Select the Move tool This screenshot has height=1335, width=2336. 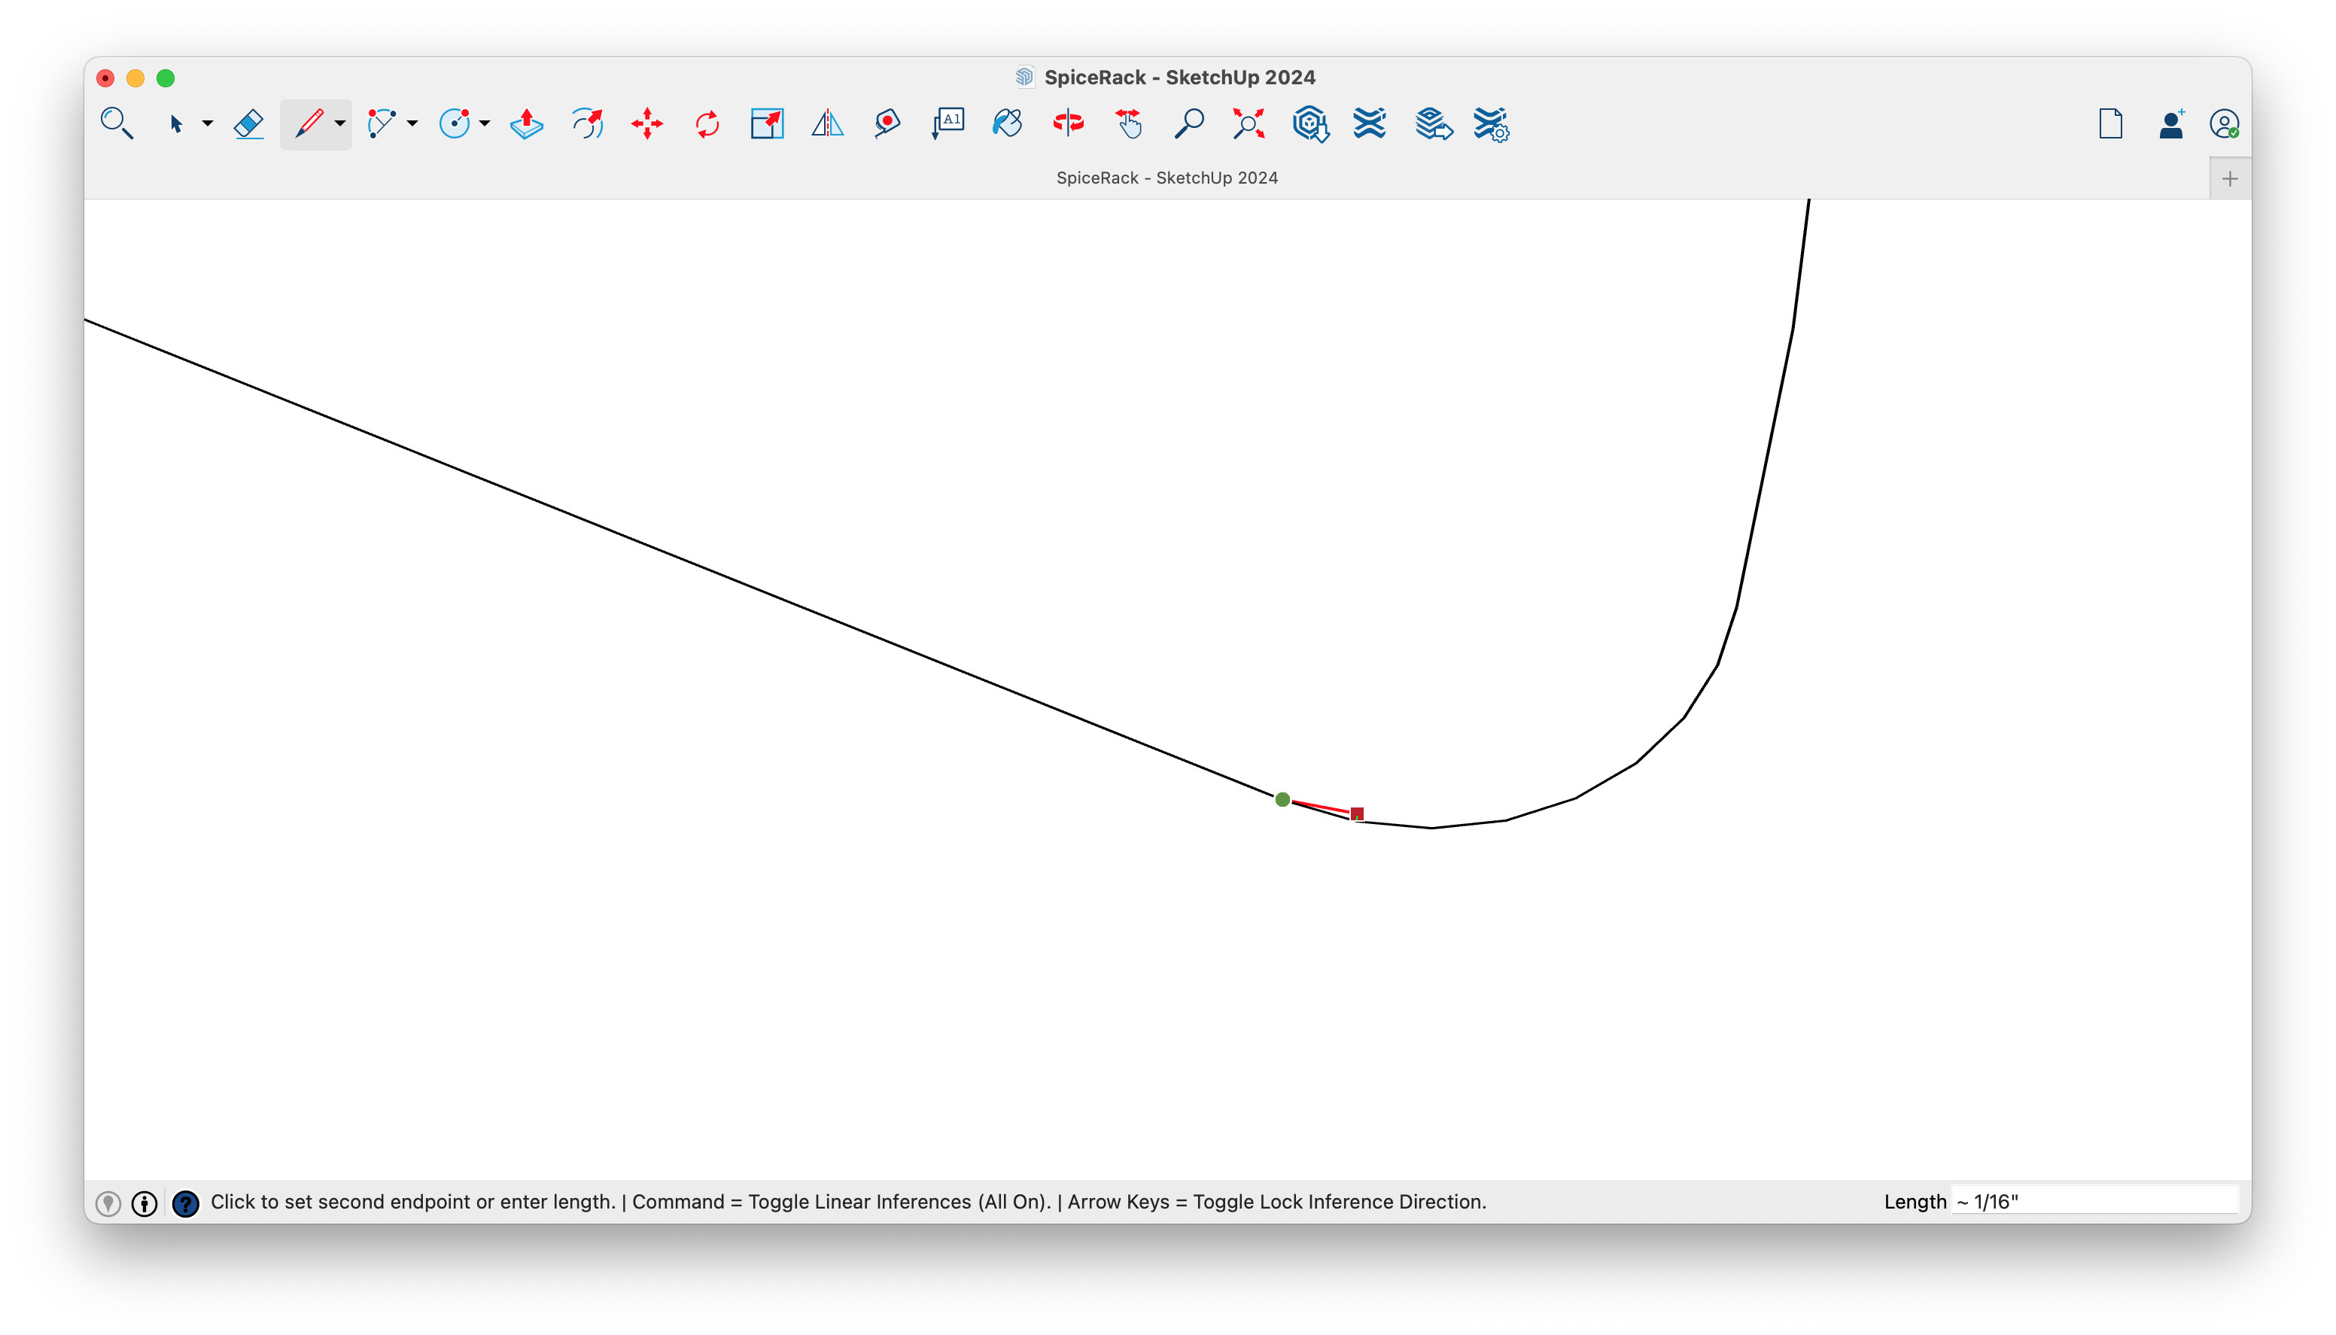[647, 123]
